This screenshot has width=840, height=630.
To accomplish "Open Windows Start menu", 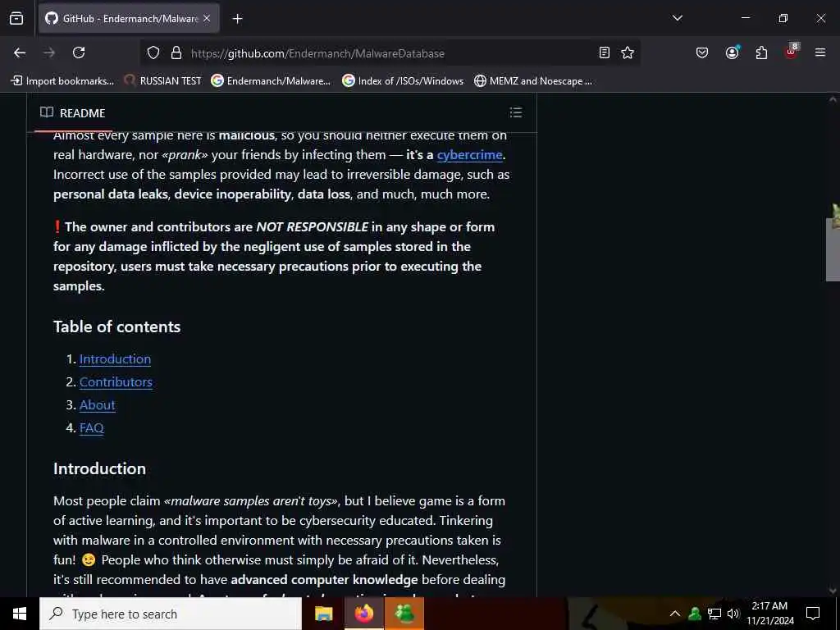I will 20,614.
